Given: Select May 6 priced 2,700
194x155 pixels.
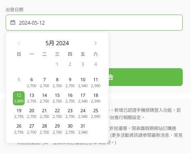Looking at the screenshot, I should 31,82.
